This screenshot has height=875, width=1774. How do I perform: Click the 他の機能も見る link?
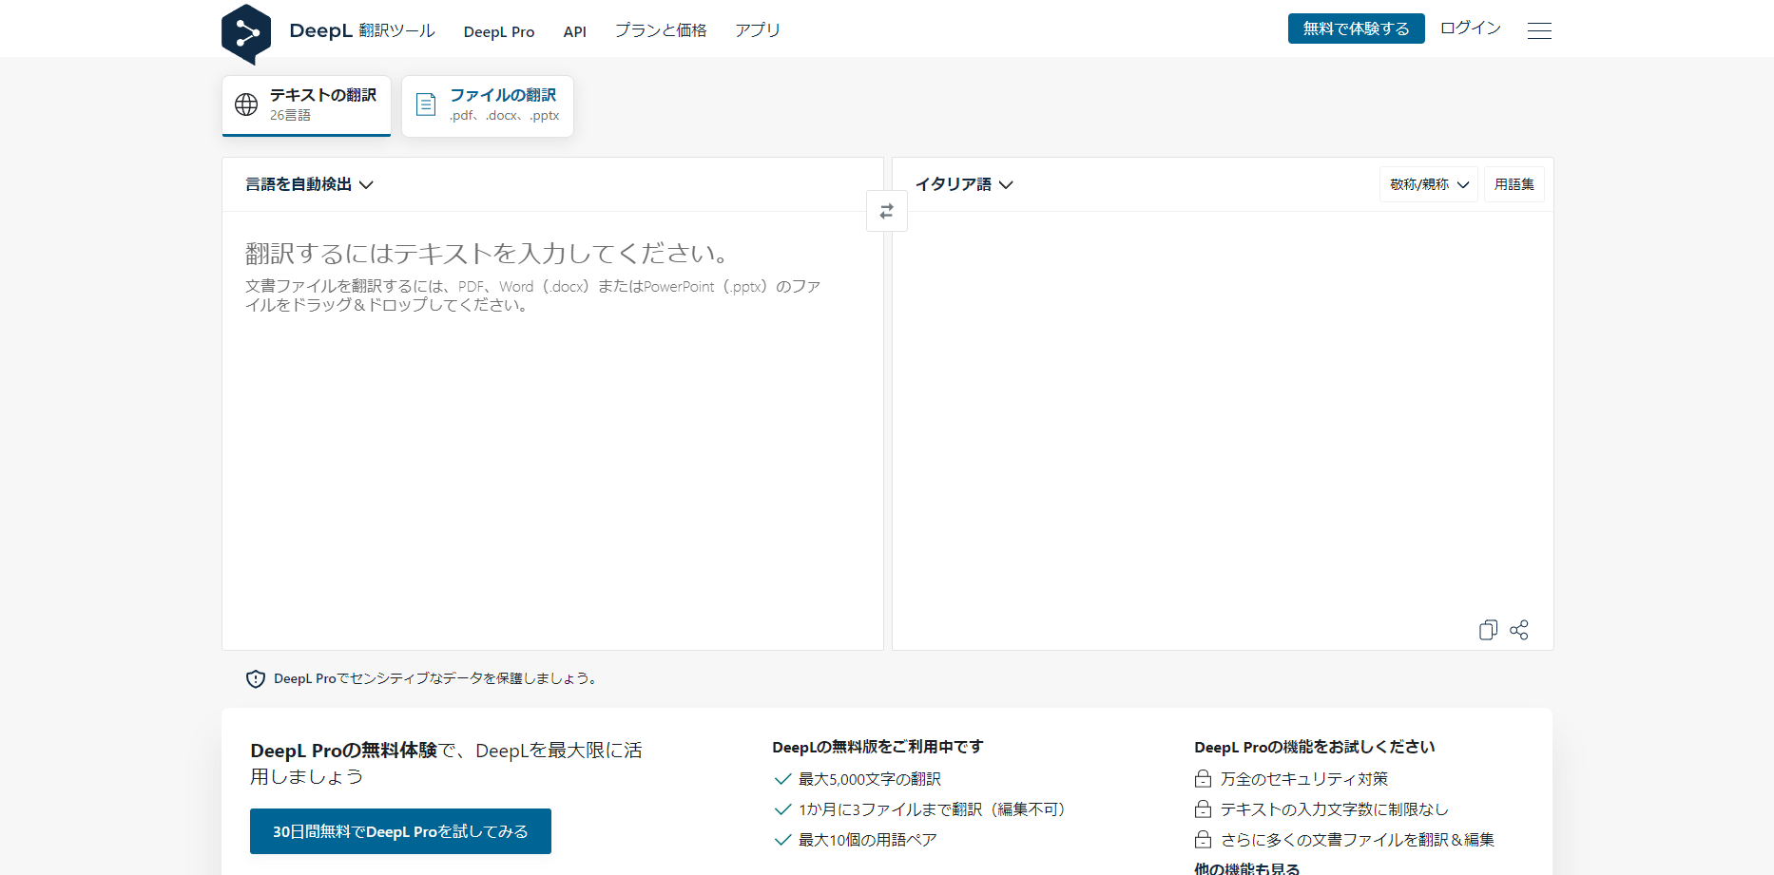click(x=1247, y=868)
